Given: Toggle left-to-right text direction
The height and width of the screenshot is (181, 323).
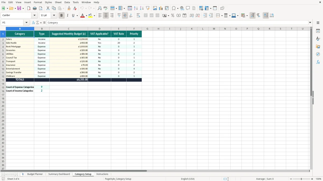Looking at the screenshot, I should pyautogui.click(x=252, y=16).
